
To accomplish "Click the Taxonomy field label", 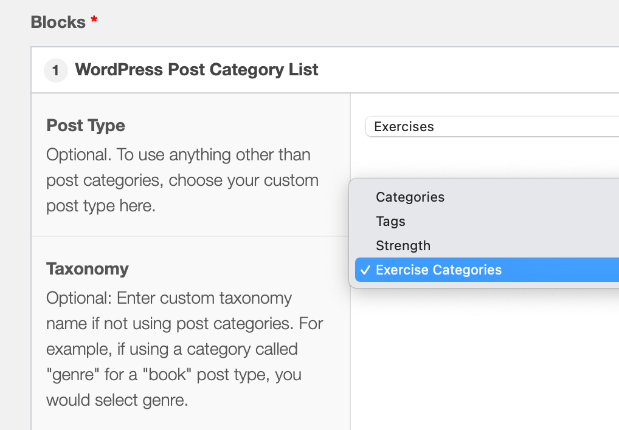I will click(x=88, y=269).
